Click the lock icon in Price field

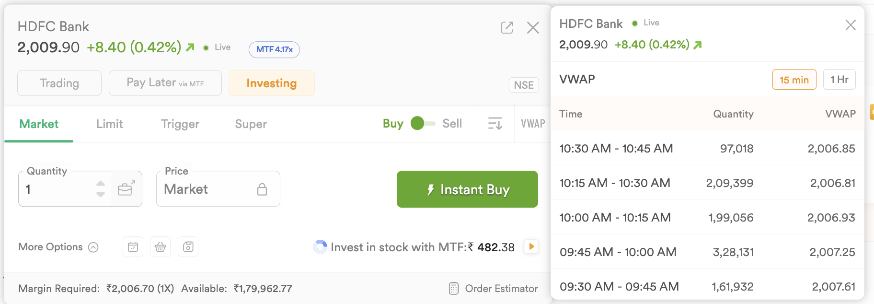(262, 189)
